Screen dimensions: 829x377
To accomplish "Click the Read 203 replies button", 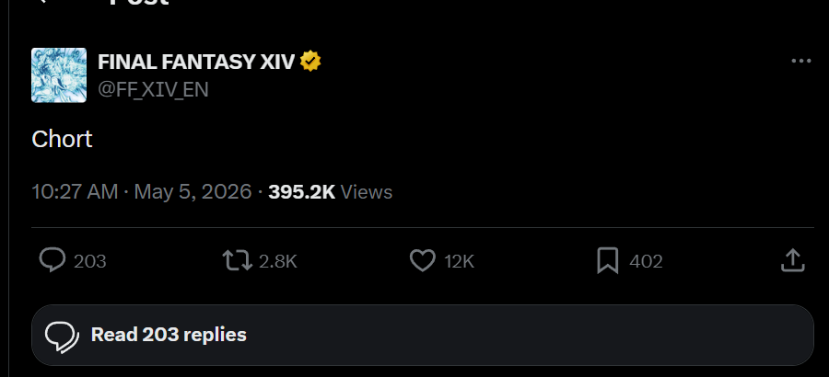I will pyautogui.click(x=423, y=336).
